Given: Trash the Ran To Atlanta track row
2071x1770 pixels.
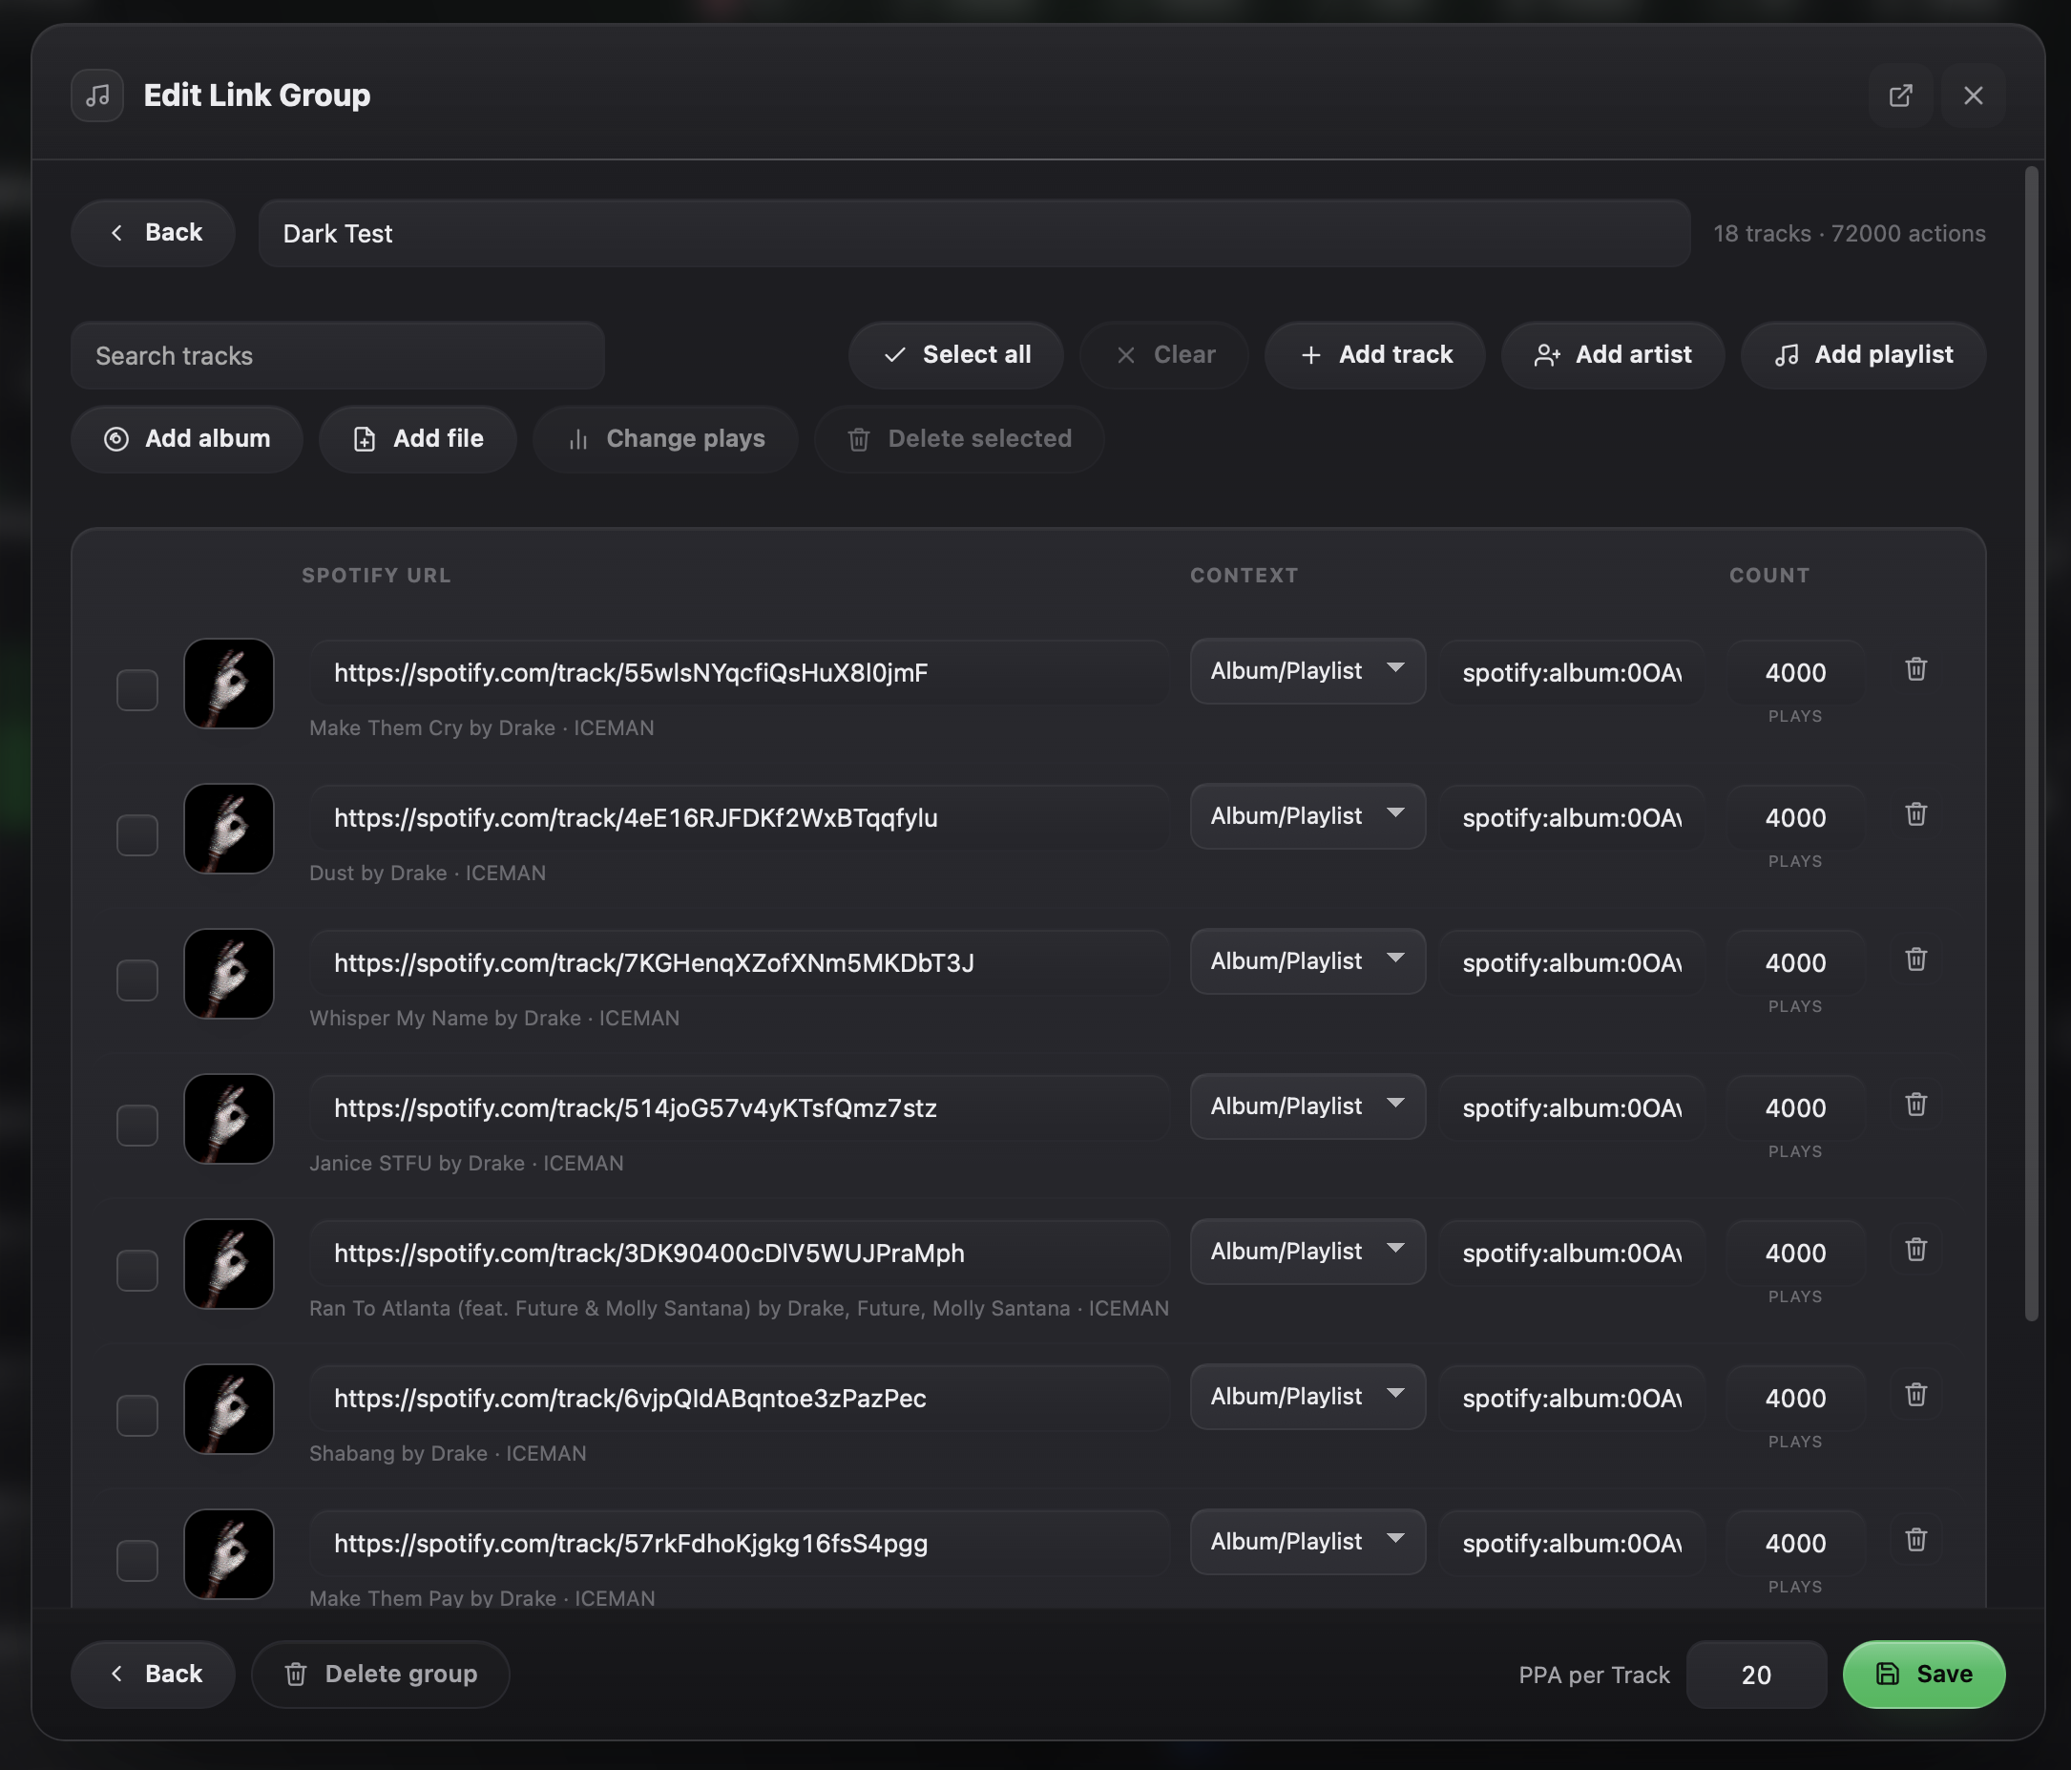Looking at the screenshot, I should pyautogui.click(x=1915, y=1249).
